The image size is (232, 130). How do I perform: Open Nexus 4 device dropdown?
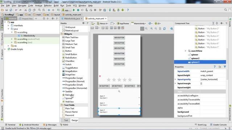coord(103,23)
